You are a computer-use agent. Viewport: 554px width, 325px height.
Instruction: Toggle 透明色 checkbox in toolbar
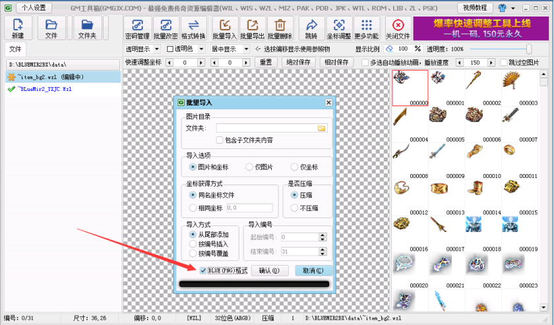tap(170, 49)
